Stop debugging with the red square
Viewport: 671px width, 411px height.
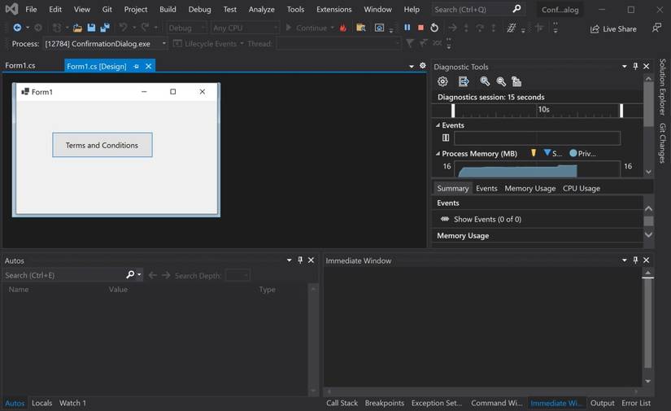coord(420,28)
